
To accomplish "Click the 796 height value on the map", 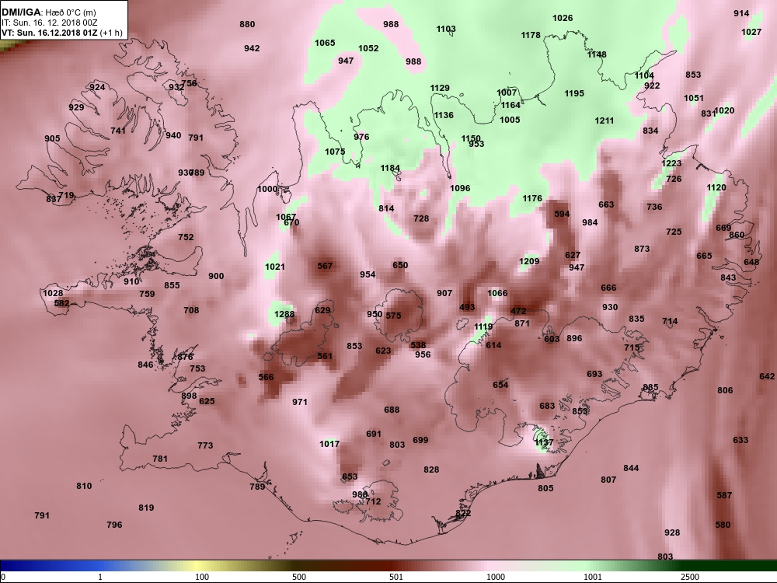I will point(114,525).
